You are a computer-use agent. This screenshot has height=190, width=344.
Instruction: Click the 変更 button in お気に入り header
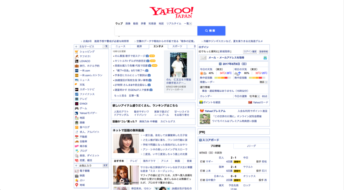point(106,166)
